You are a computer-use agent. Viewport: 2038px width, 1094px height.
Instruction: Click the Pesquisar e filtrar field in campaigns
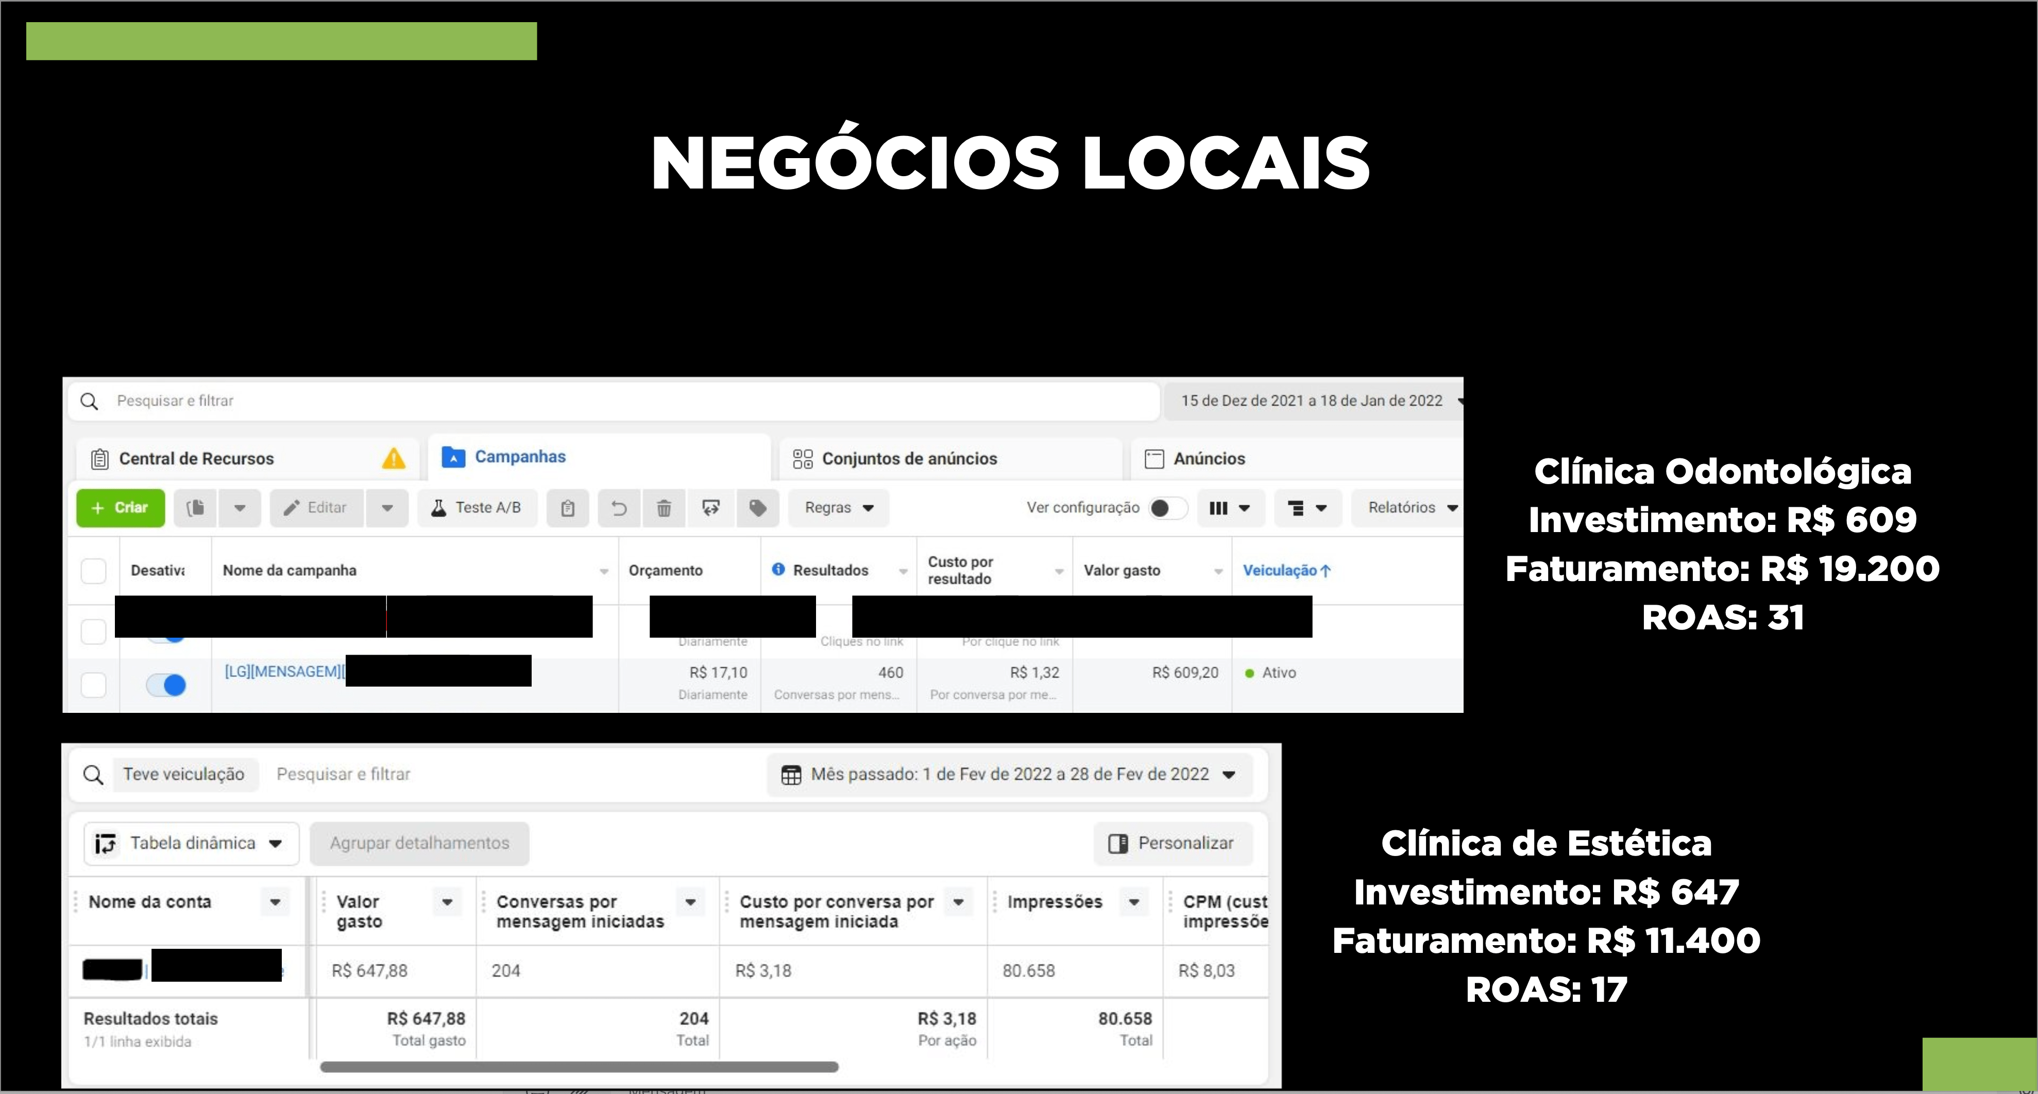[x=613, y=401]
